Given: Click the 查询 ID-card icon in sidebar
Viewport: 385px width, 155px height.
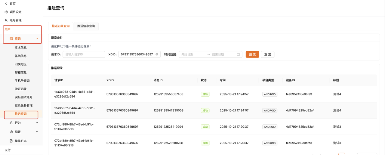Looking at the screenshot, I should 11,39.
